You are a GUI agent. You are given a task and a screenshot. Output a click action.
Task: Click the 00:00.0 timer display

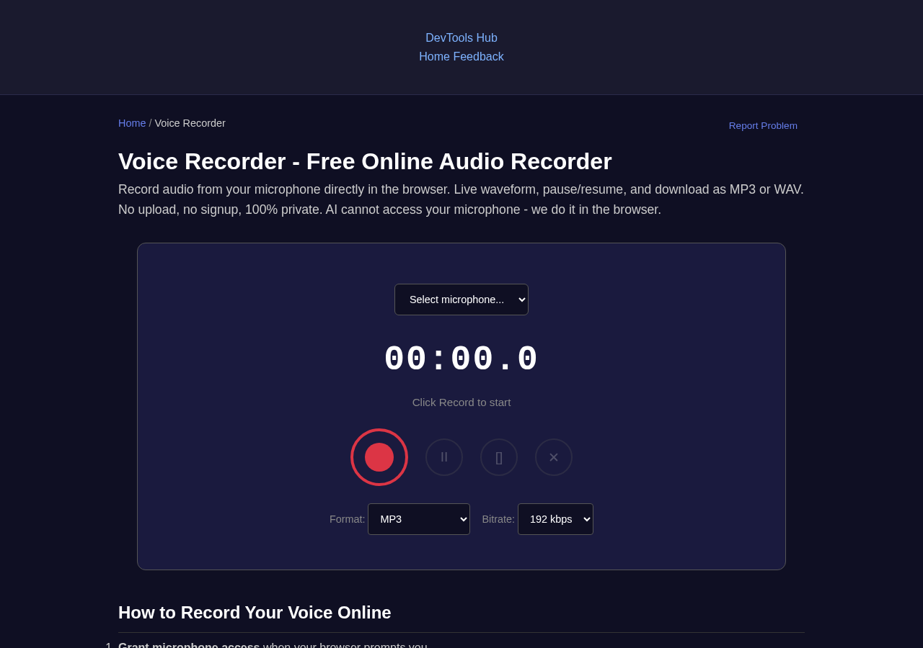click(x=461, y=359)
